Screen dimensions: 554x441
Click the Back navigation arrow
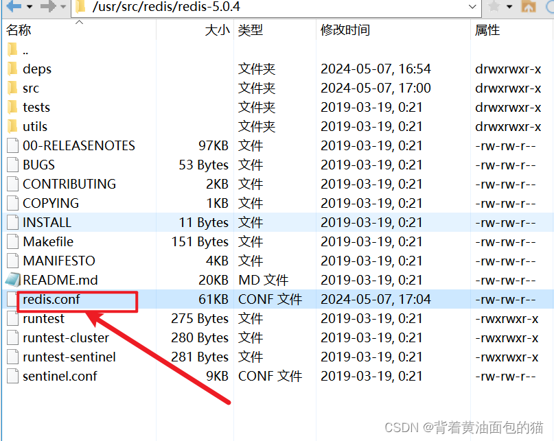[14, 6]
